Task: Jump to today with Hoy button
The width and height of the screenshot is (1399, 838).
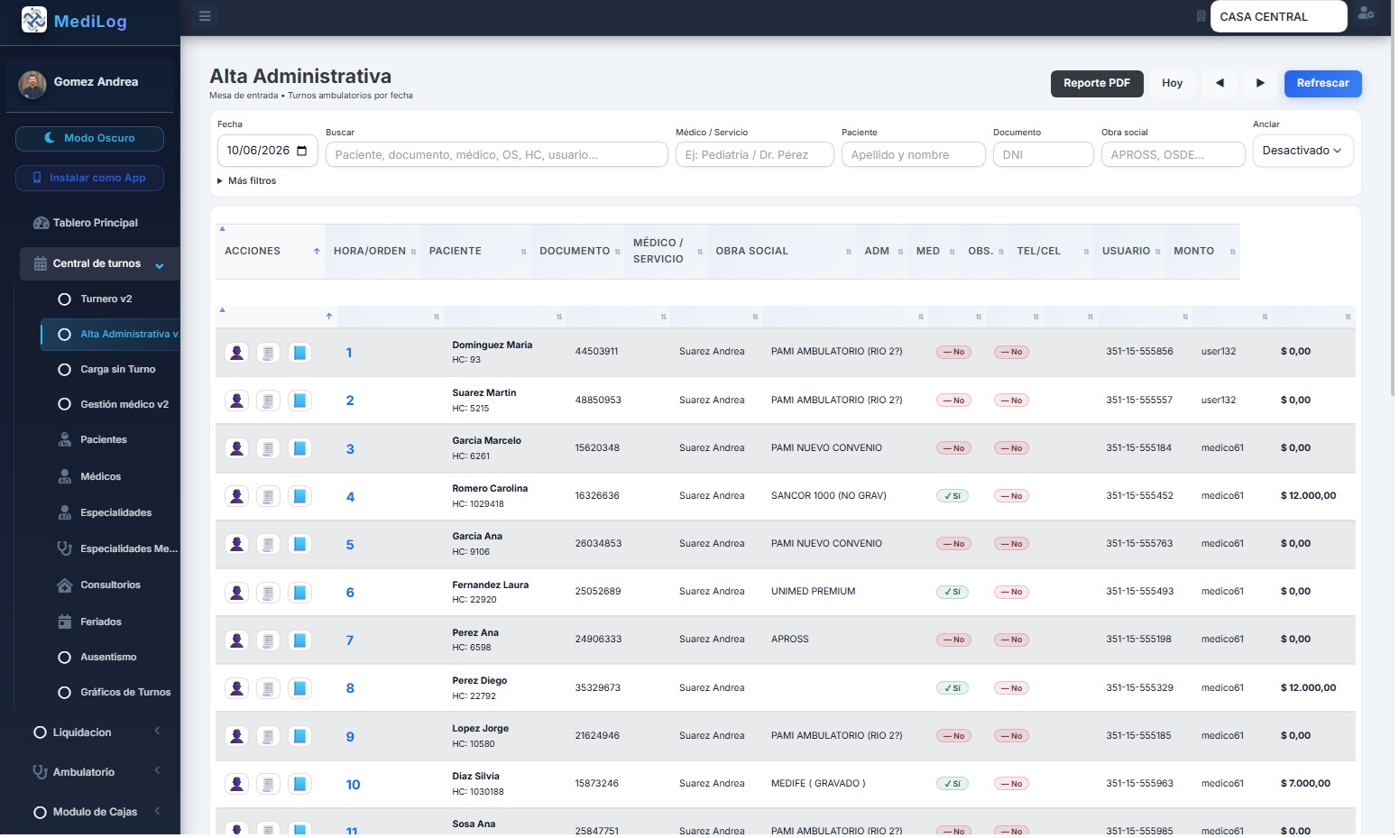Action: 1172,83
